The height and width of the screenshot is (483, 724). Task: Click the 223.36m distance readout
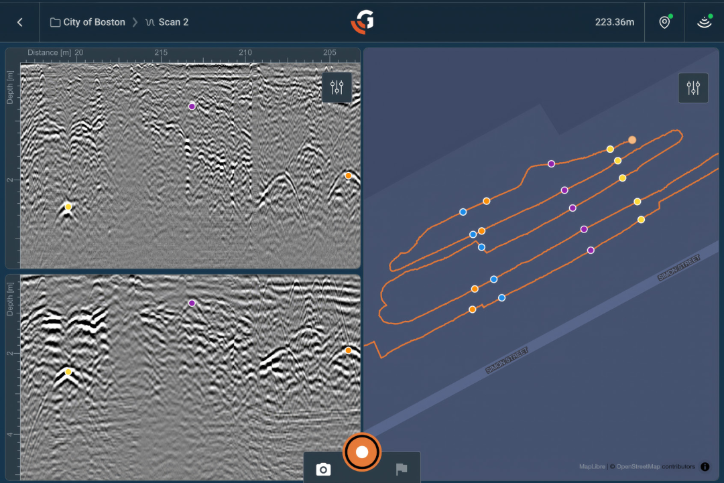click(x=615, y=22)
